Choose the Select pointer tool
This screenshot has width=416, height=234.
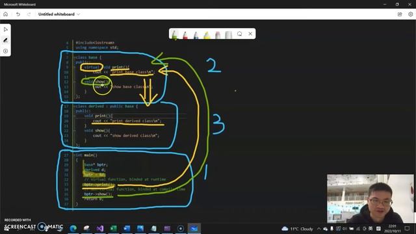[6, 29]
